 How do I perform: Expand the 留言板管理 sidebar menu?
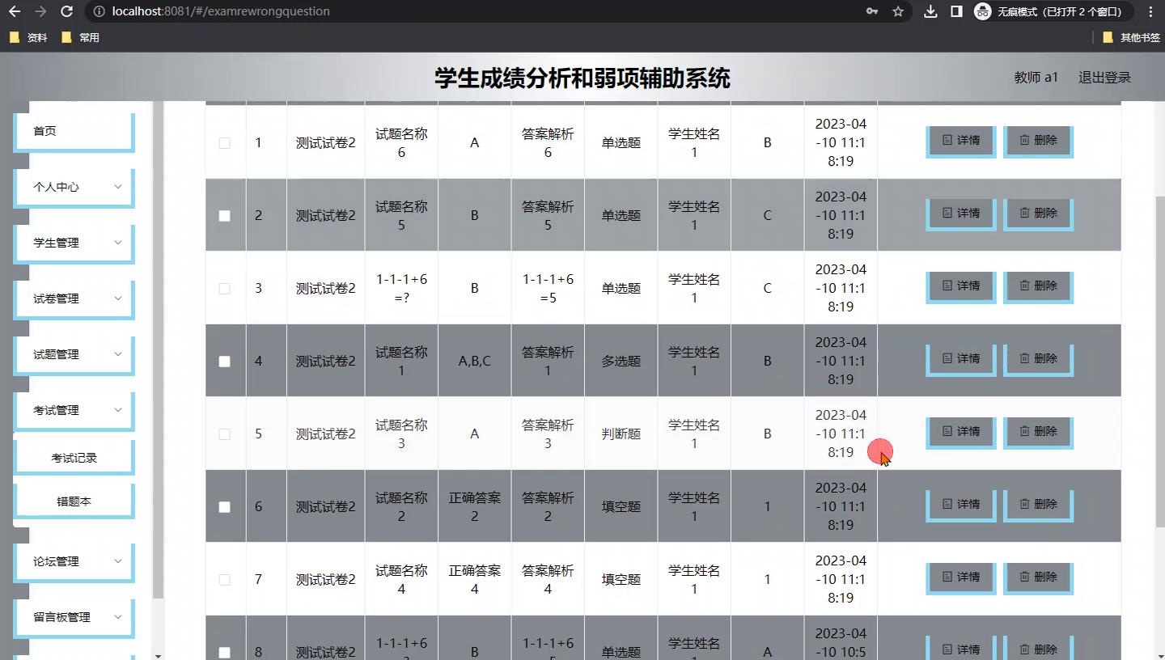74,617
